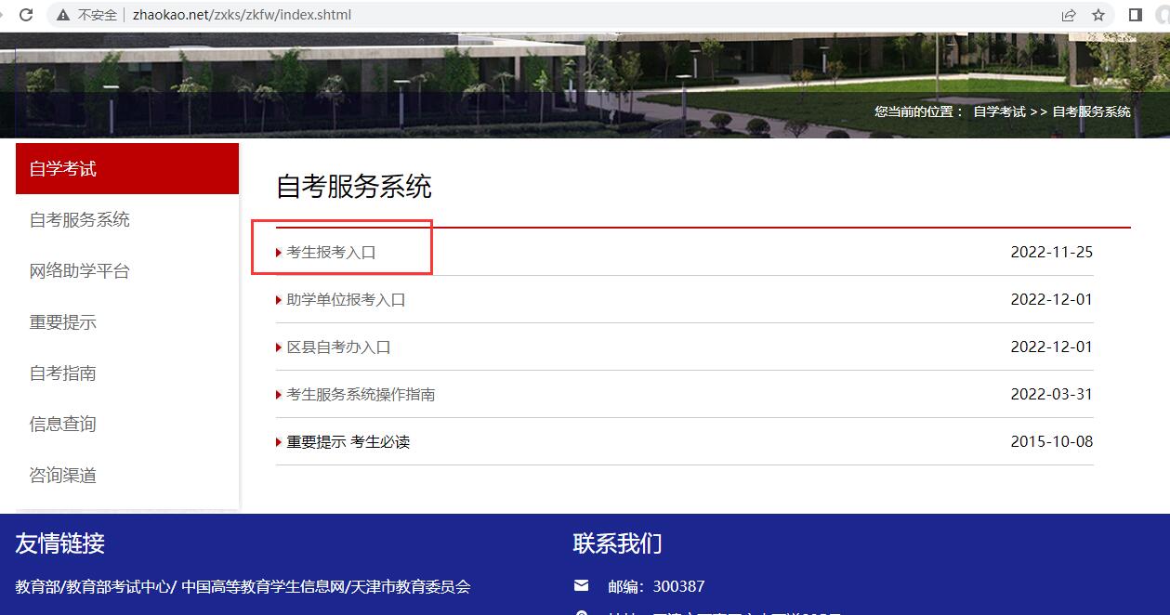The image size is (1170, 615).
Task: Click the 自学考试 breadcrumb link
Action: coord(999,111)
